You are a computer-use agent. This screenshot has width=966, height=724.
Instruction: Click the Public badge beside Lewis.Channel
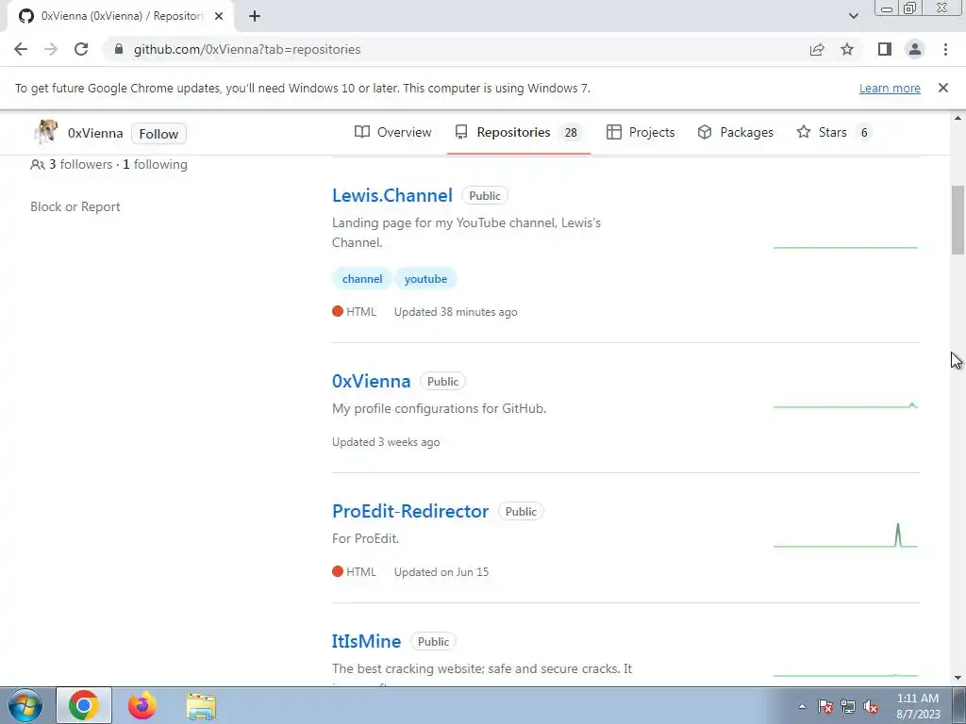click(x=485, y=196)
